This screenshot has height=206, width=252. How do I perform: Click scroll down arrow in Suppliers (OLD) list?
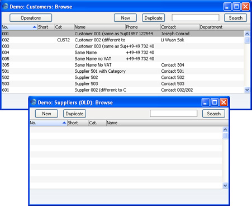(225, 185)
